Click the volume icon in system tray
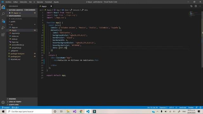This screenshot has height=114, width=203. [x=174, y=111]
